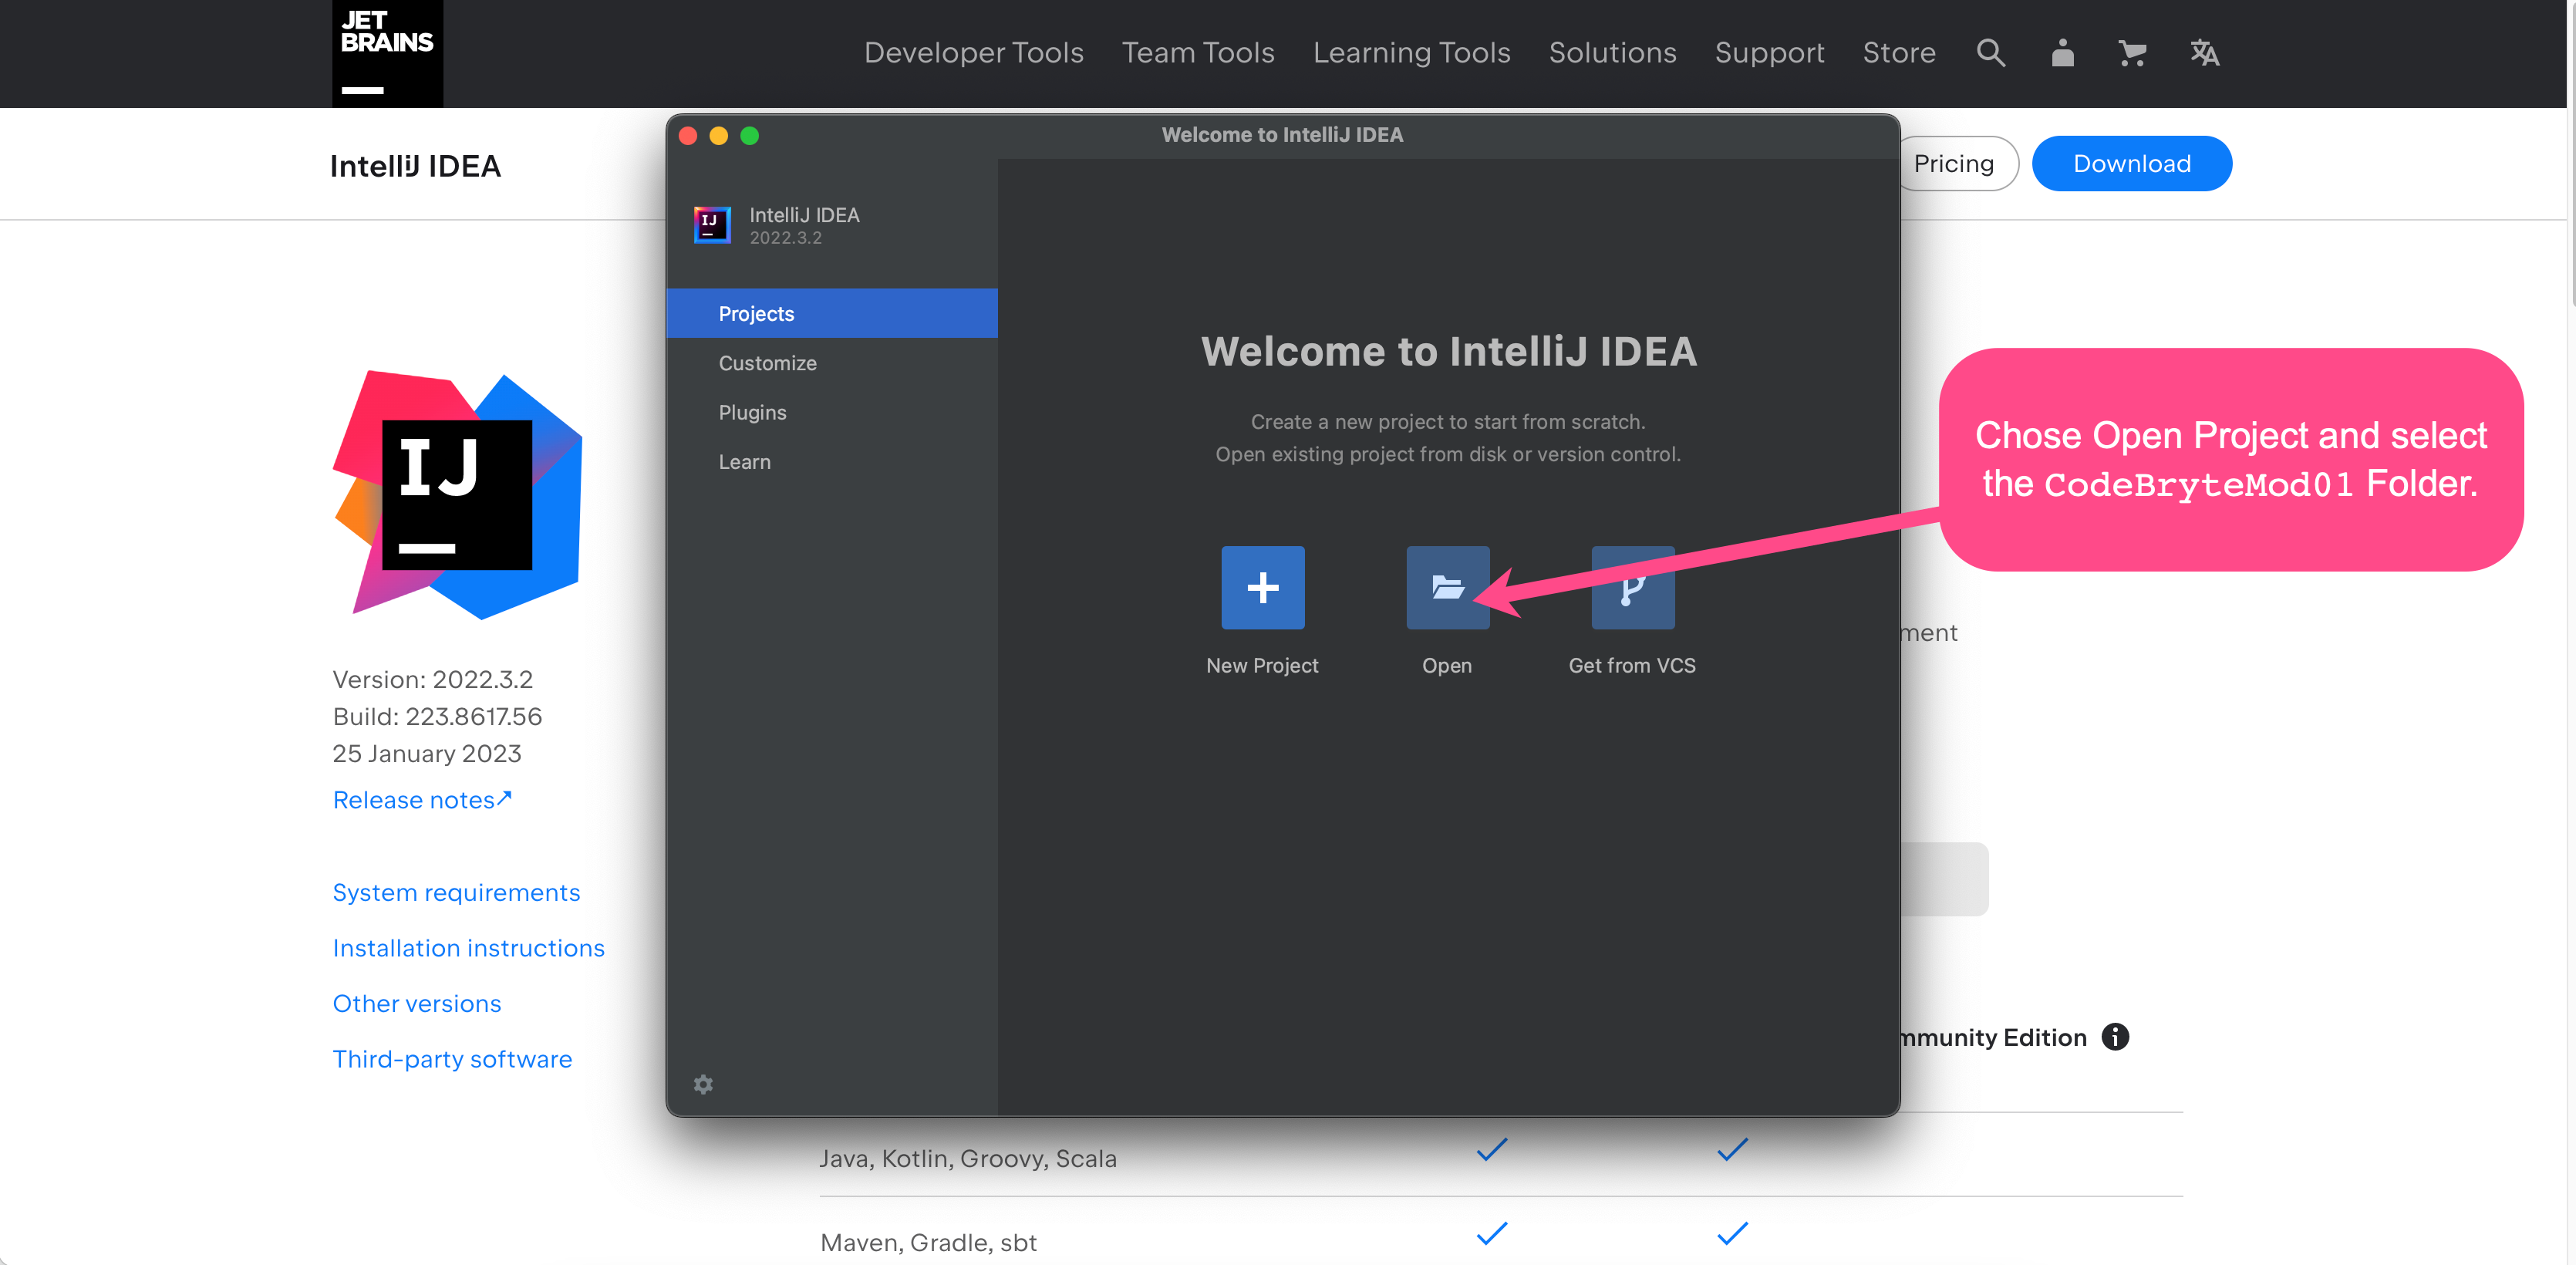Open the Developer Tools menu
Viewport: 2576px width, 1265px height.
(x=973, y=53)
